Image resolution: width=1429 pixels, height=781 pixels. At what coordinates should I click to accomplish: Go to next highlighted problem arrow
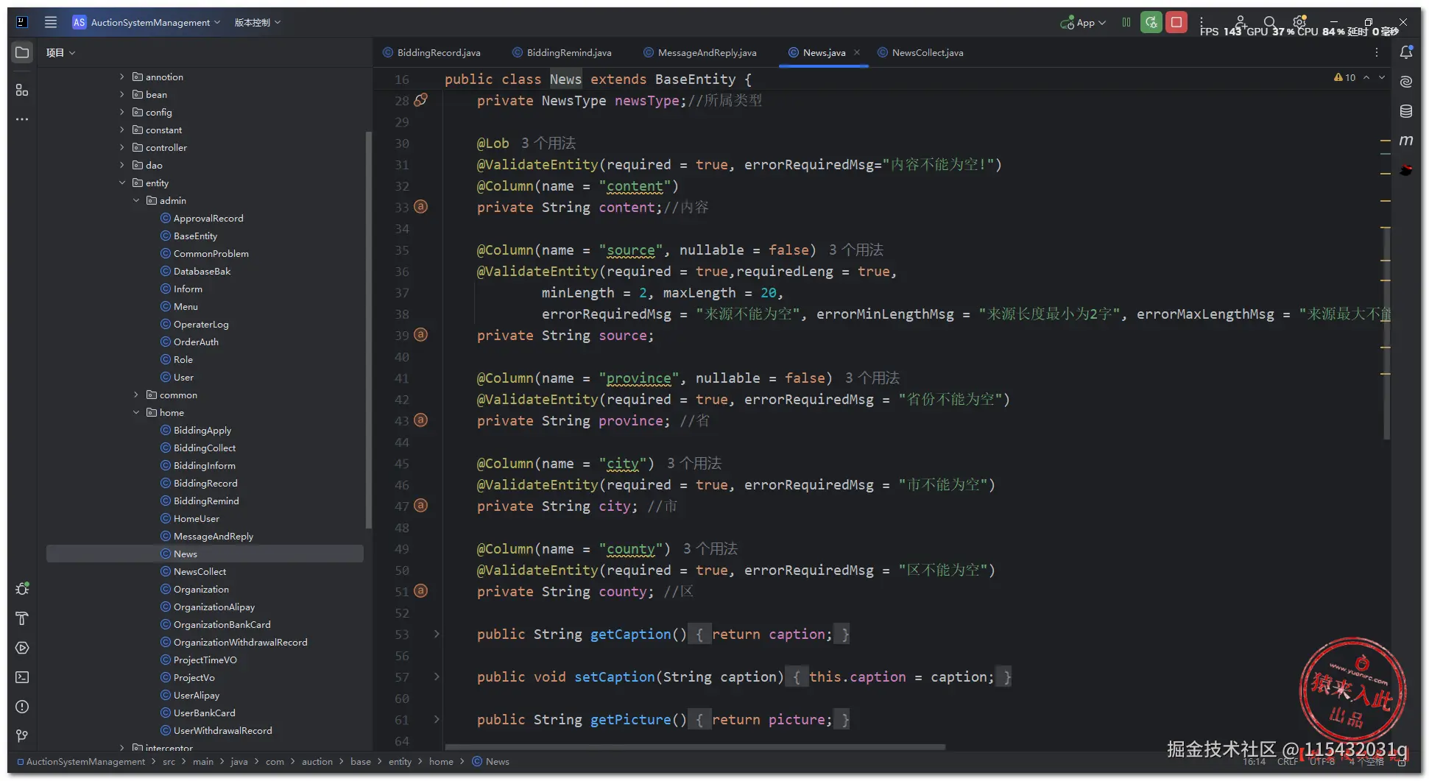[x=1382, y=77]
